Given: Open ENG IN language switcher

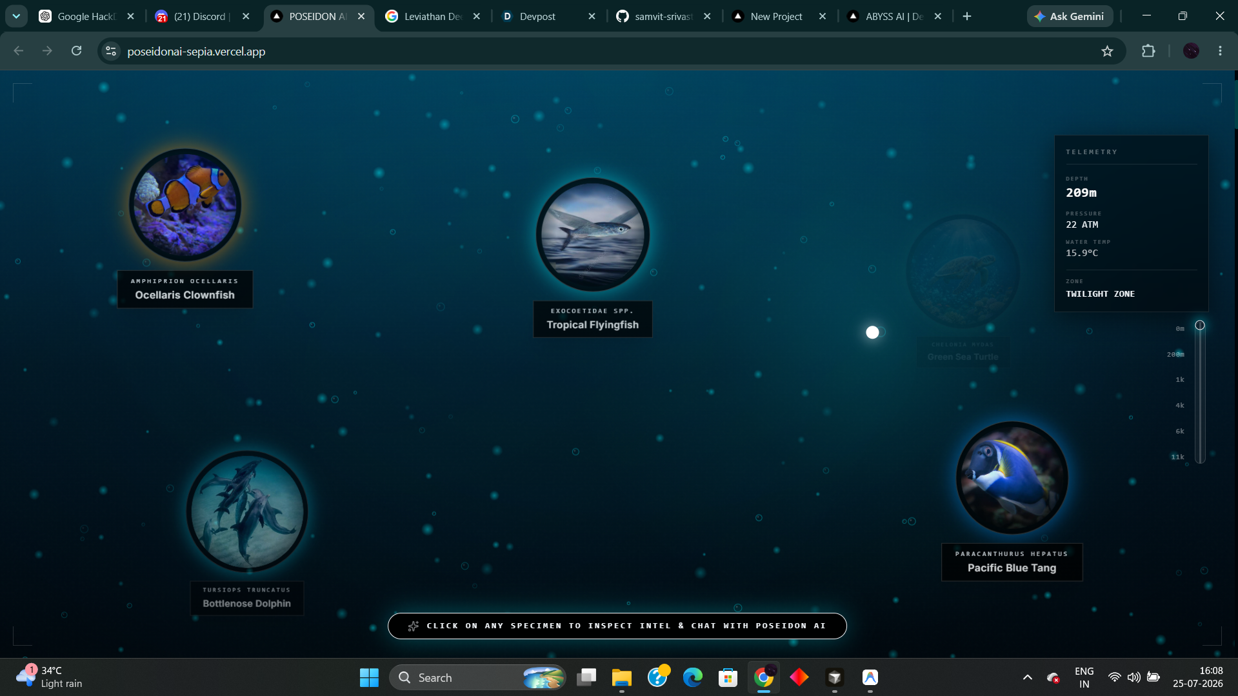Looking at the screenshot, I should pos(1084,677).
